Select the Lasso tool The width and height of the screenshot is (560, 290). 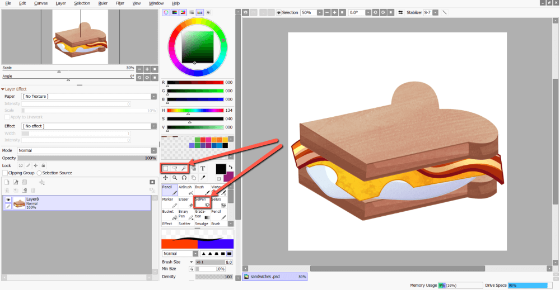(x=175, y=168)
